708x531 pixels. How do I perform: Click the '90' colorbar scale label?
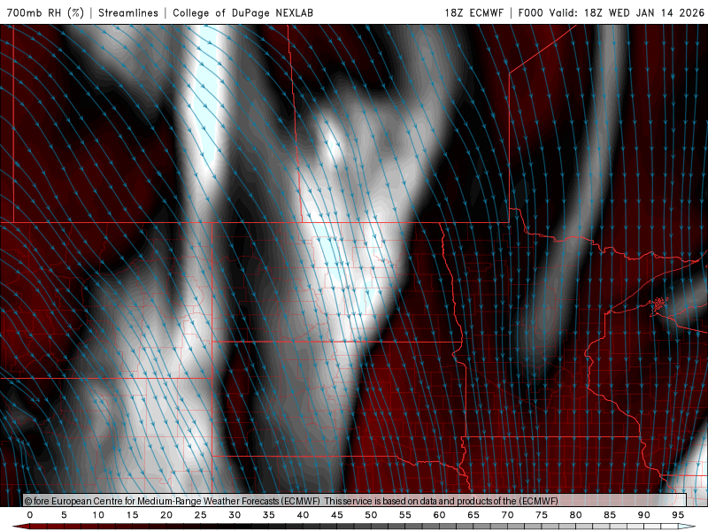coord(644,515)
